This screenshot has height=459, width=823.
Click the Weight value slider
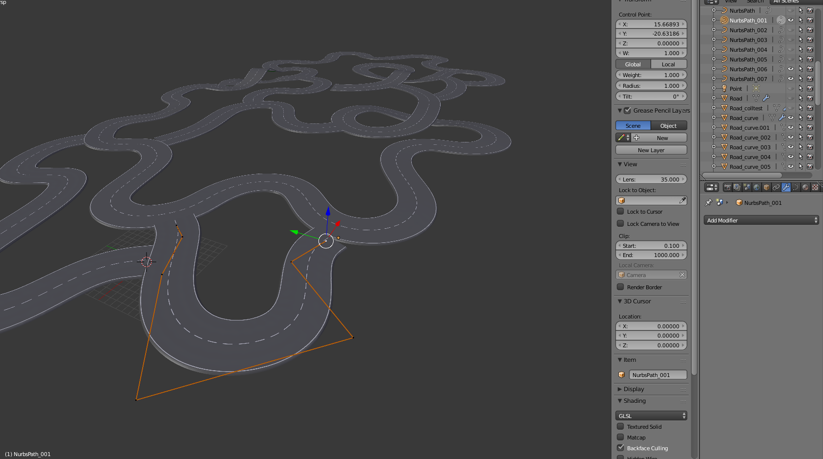tap(651, 75)
